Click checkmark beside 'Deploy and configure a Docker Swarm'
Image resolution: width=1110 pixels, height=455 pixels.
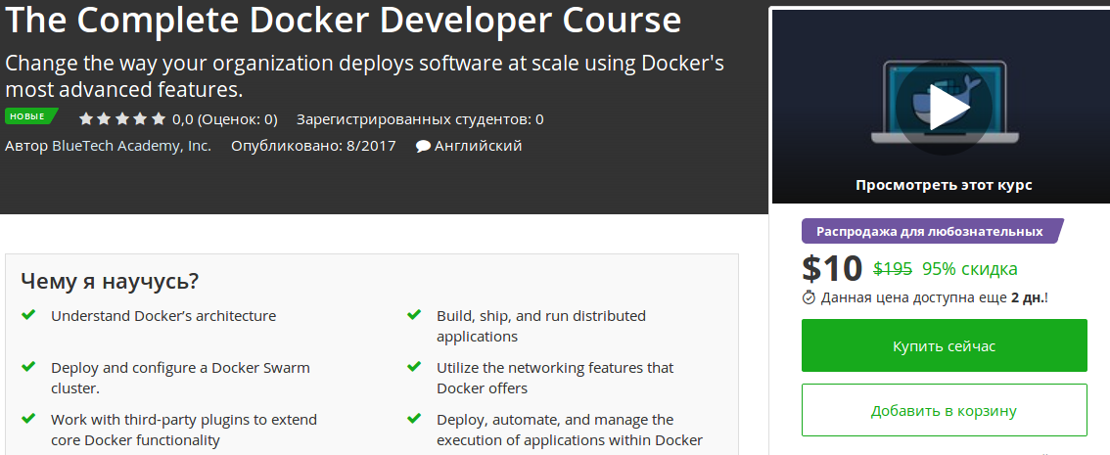(x=28, y=367)
